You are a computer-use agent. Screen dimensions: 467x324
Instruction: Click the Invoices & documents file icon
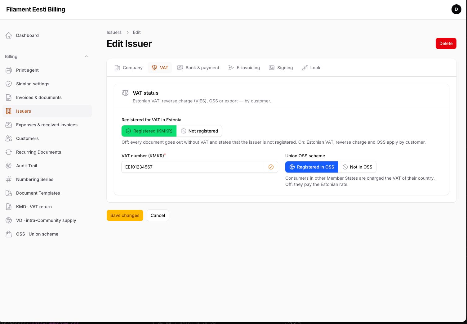[9, 97]
